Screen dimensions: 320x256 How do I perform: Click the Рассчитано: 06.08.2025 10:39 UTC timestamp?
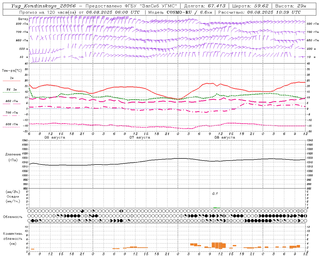click(259, 12)
